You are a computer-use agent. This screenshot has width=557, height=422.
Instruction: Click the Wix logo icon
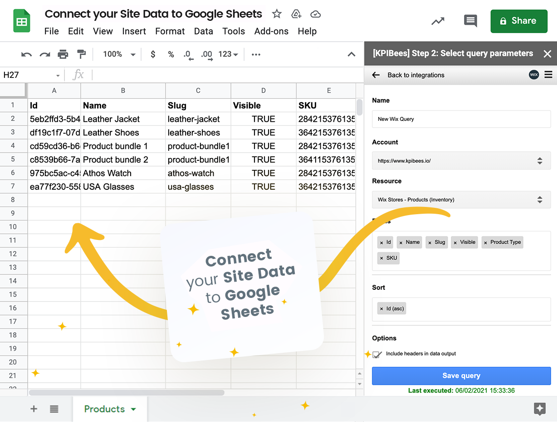534,75
